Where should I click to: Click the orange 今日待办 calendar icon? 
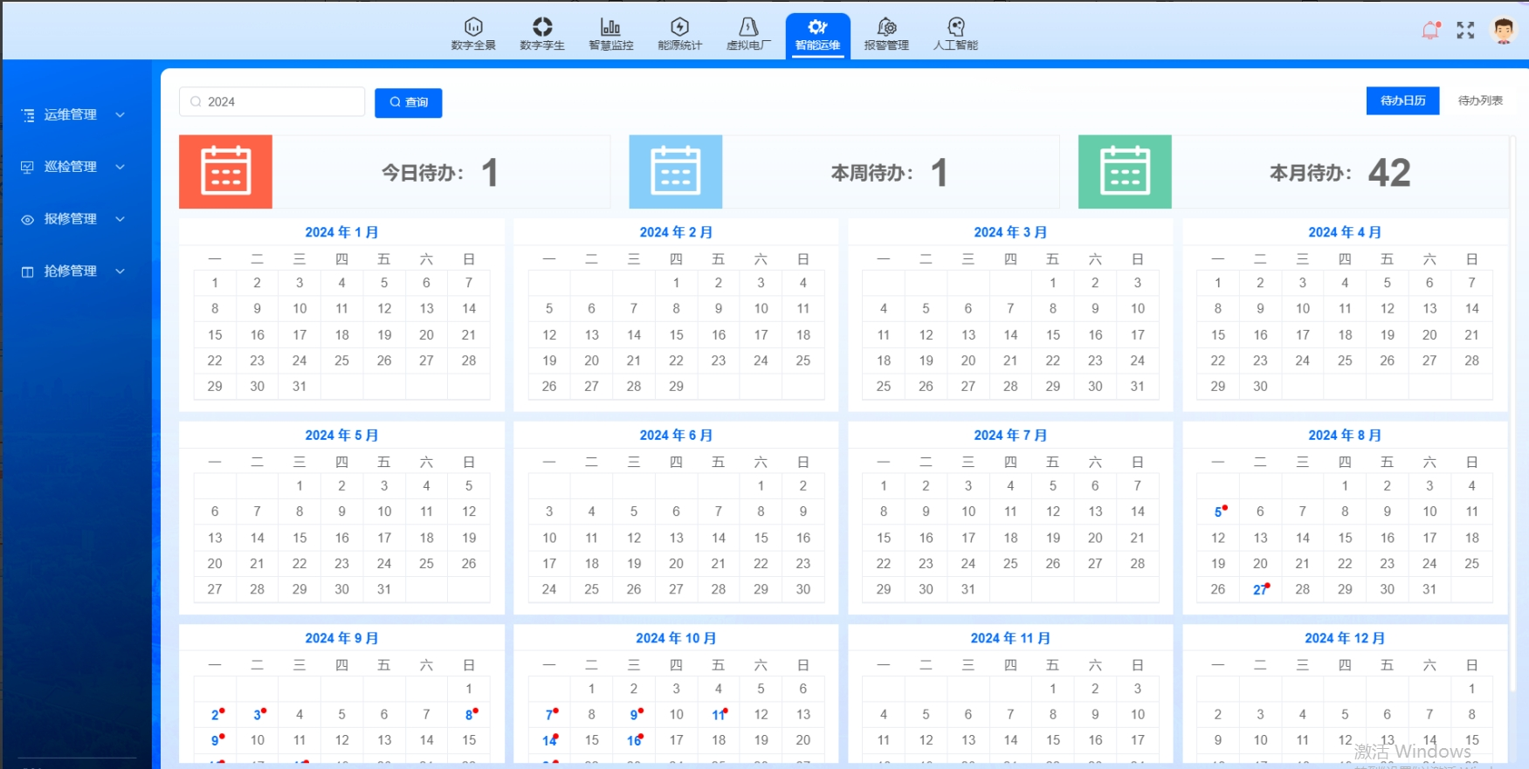click(225, 171)
